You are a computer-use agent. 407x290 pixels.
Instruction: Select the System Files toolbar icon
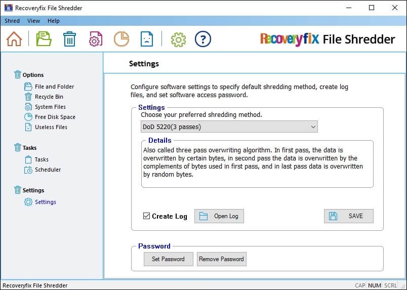tap(96, 39)
